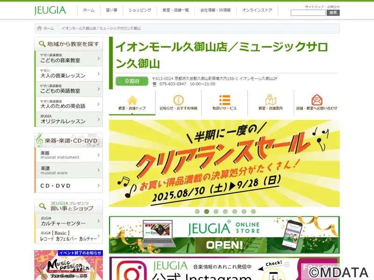Click the ホーム breadcrumb link
Image resolution: width=374 pixels, height=280 pixels.
pyautogui.click(x=49, y=28)
